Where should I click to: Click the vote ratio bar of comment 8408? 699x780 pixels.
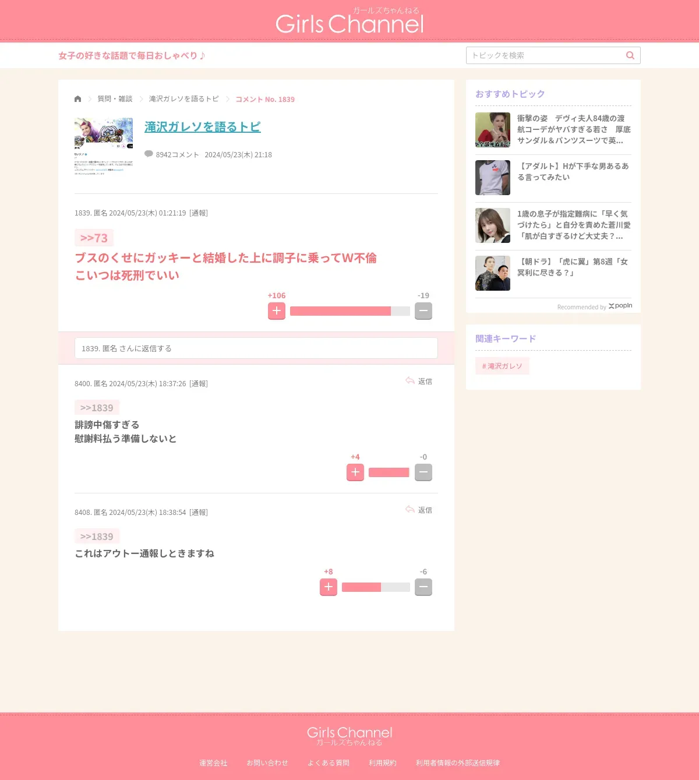pyautogui.click(x=376, y=587)
